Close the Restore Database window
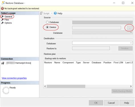 click(x=132, y=3)
